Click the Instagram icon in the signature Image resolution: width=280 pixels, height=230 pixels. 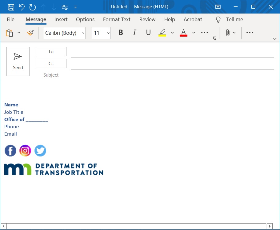coord(25,150)
